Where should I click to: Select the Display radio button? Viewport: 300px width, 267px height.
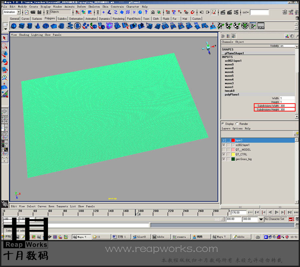[223, 124]
